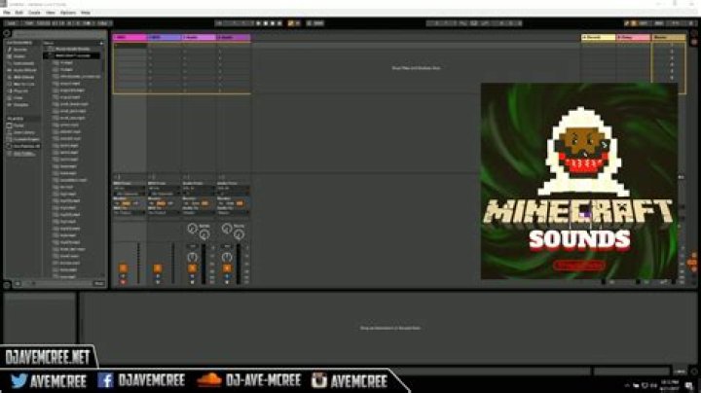Toggle track 4 Audio activator button

coord(227,268)
